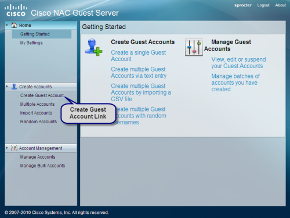Open the Home menu header
290x218 pixels.
(41, 25)
